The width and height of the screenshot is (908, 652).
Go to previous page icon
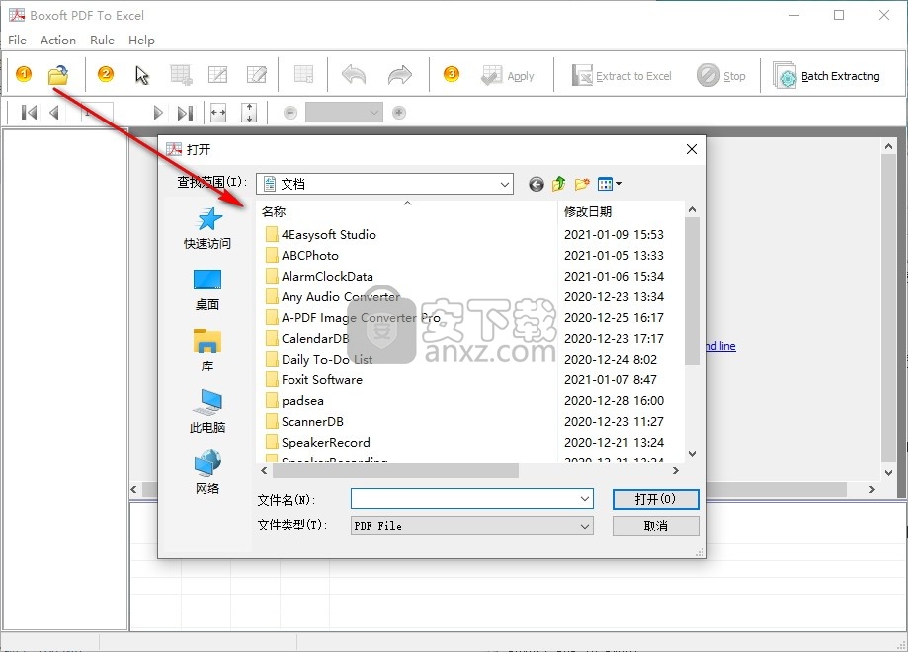(x=54, y=113)
